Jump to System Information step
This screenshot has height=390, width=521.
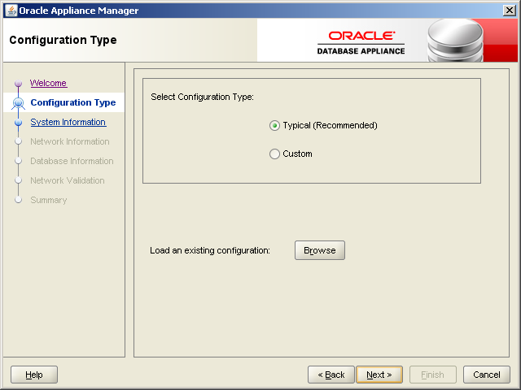(x=68, y=122)
